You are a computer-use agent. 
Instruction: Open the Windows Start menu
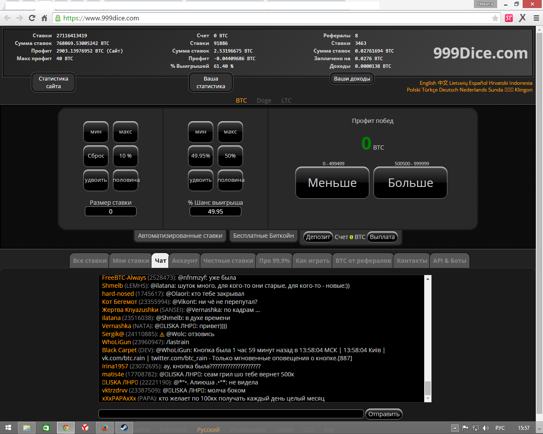(8, 428)
